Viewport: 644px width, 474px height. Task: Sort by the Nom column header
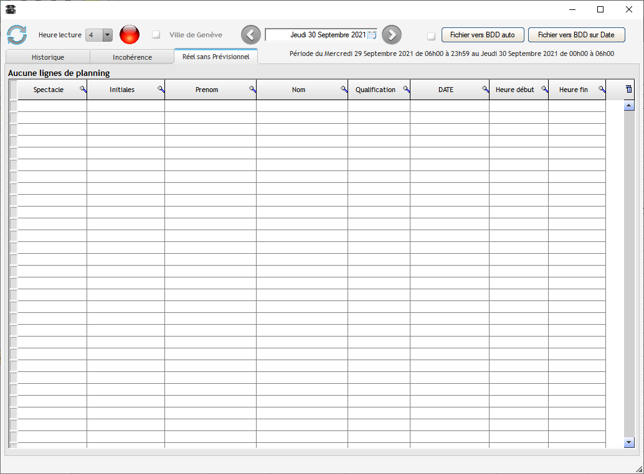pyautogui.click(x=298, y=90)
